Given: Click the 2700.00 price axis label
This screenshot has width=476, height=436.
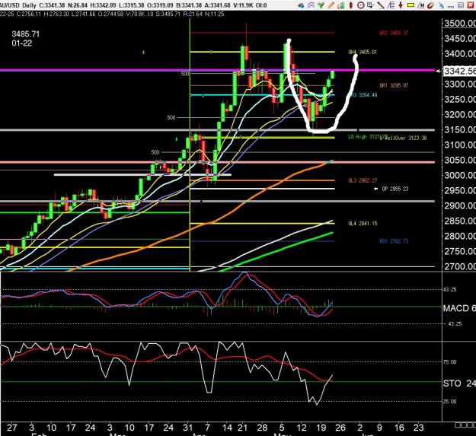Looking at the screenshot, I should click(x=459, y=266).
